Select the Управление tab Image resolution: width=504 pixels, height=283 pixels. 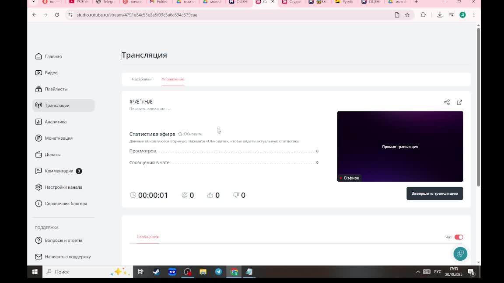[x=173, y=79]
